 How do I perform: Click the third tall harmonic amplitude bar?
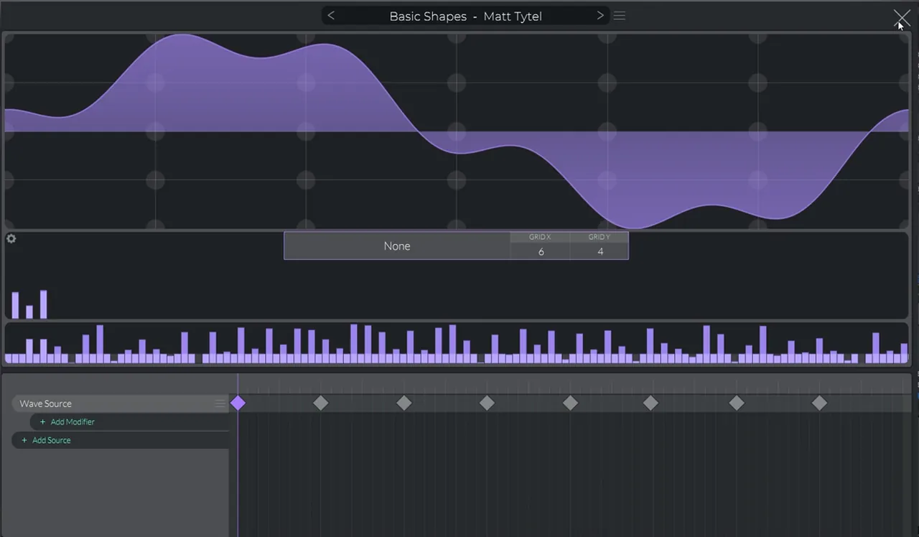point(44,304)
